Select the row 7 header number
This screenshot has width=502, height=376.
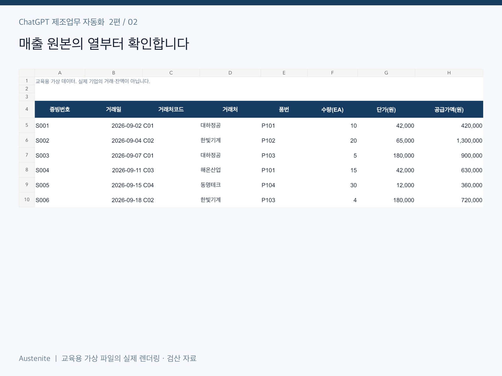click(x=27, y=155)
